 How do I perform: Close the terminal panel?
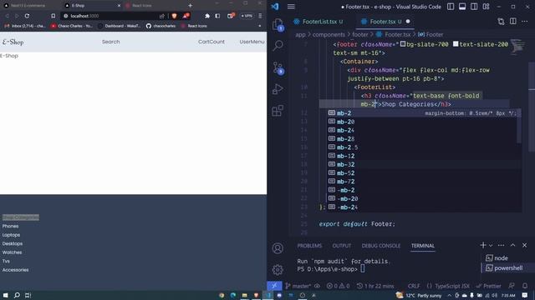[524, 245]
